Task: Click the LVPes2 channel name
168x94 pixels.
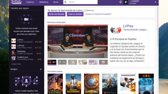Action: point(21,45)
